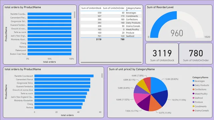Image resolution: width=214 pixels, height=120 pixels.
Task: Select the Meat/Poultry cell in the table
Action: pyautogui.click(x=132, y=29)
